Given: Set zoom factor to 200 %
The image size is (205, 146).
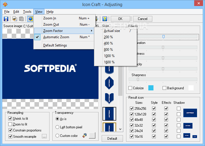Looking at the screenshot, I should (115, 37).
